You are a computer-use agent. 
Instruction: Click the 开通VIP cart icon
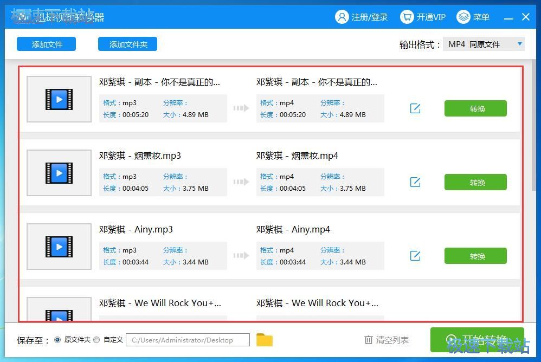pyautogui.click(x=406, y=17)
